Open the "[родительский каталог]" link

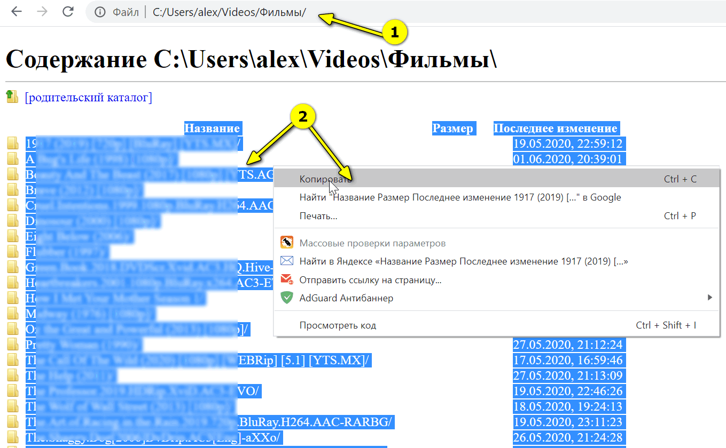(x=88, y=98)
